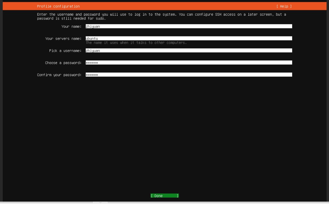Click the 'Pick a username:' label
The height and width of the screenshot is (204, 329).
click(x=65, y=51)
